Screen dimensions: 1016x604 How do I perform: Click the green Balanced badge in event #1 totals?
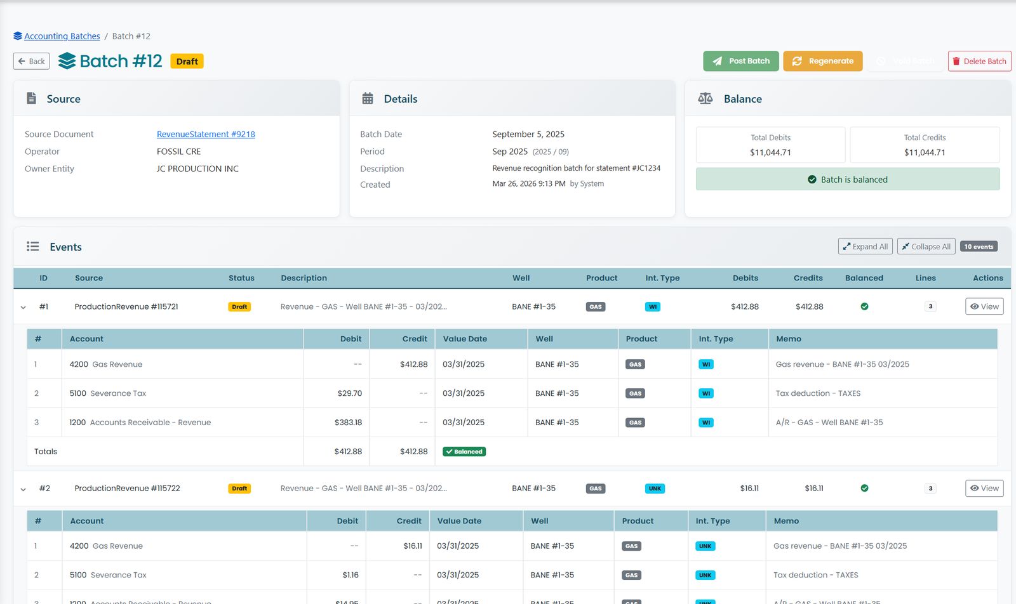464,452
